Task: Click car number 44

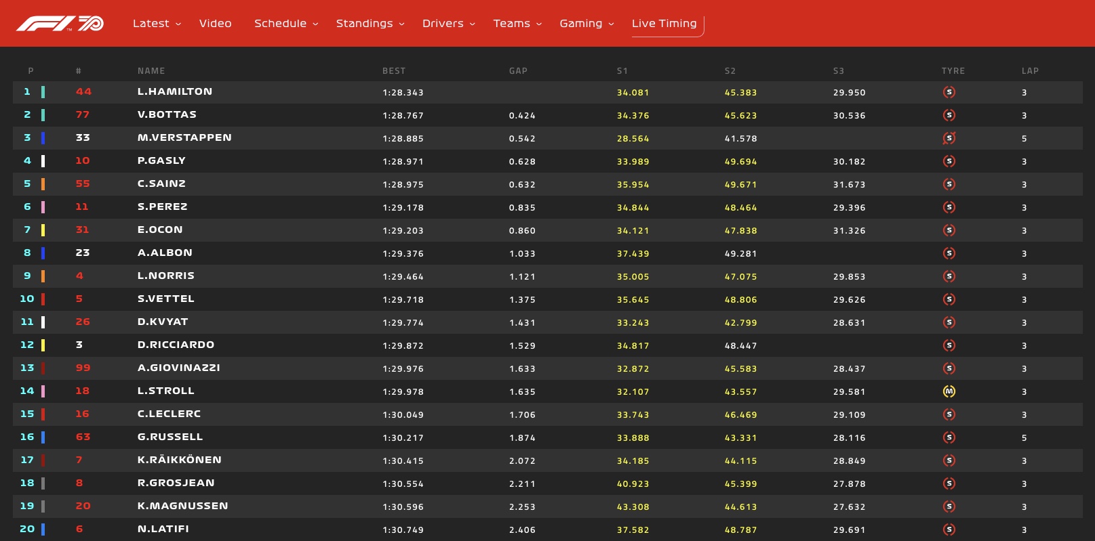Action: click(83, 91)
